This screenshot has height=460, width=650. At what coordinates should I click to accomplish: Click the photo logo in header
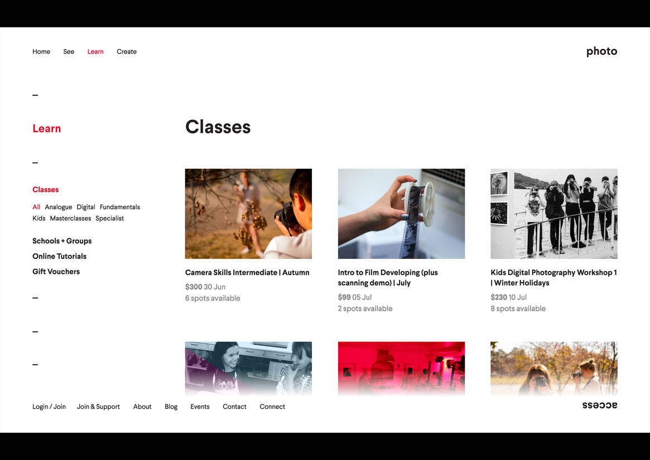(x=601, y=51)
